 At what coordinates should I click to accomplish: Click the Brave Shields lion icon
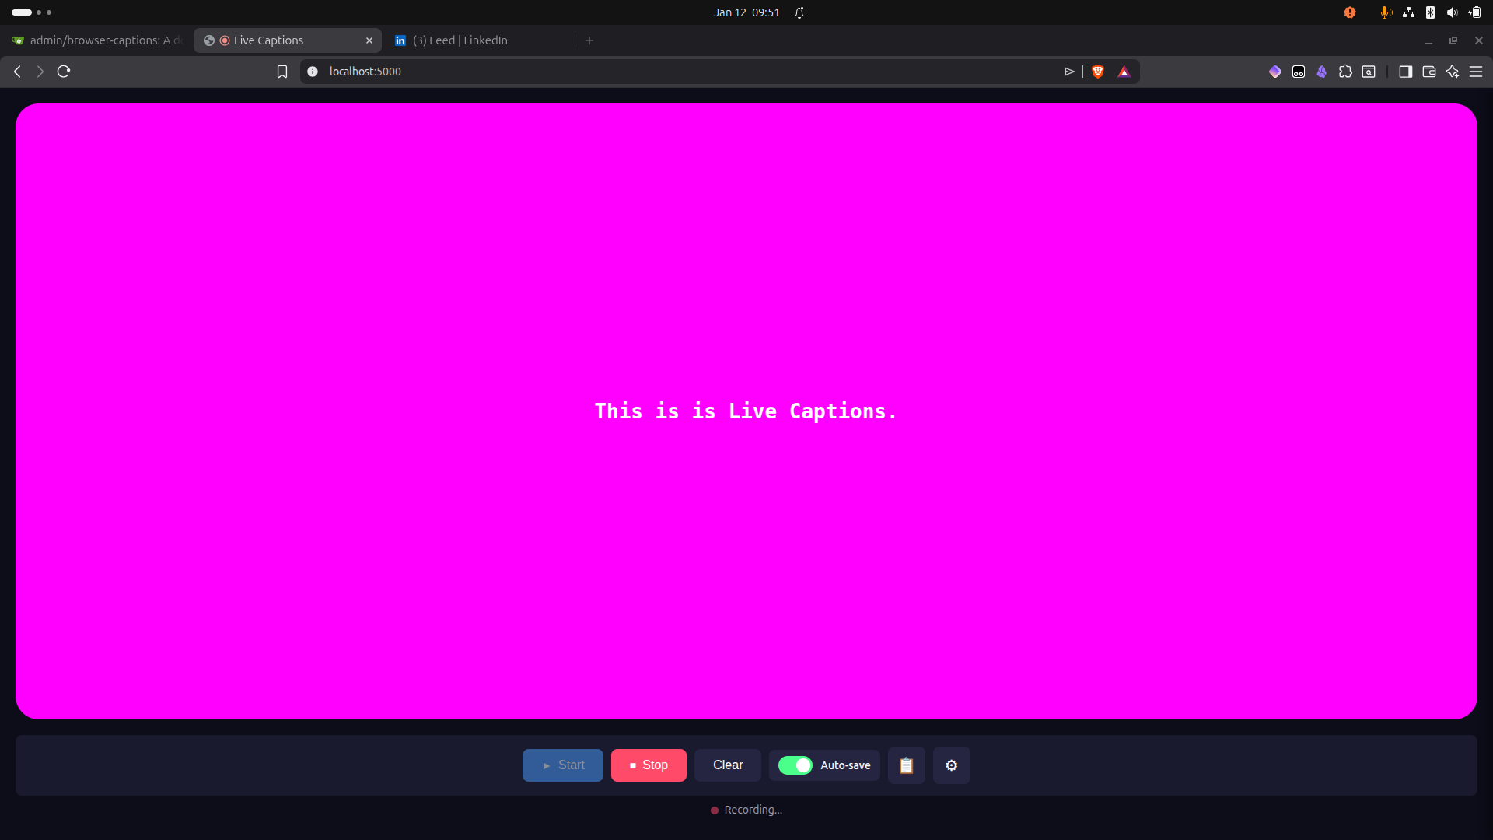[x=1098, y=72]
